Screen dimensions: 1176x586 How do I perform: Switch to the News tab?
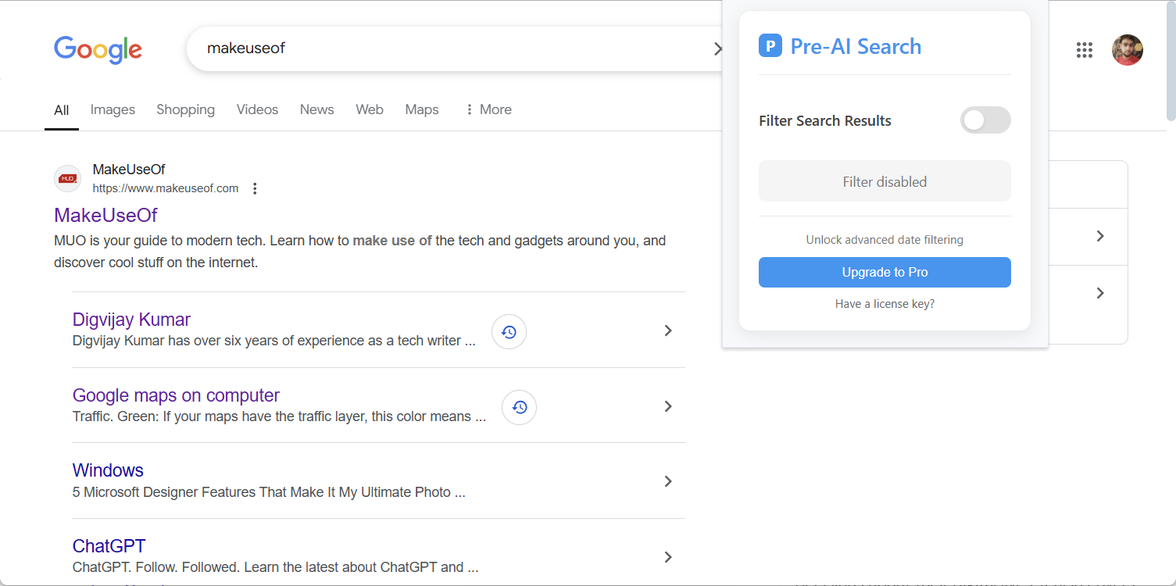316,109
